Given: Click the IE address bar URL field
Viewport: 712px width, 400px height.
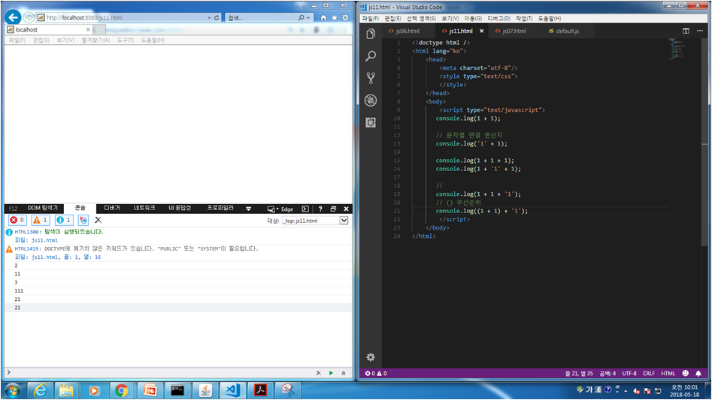Looking at the screenshot, I should tap(125, 18).
